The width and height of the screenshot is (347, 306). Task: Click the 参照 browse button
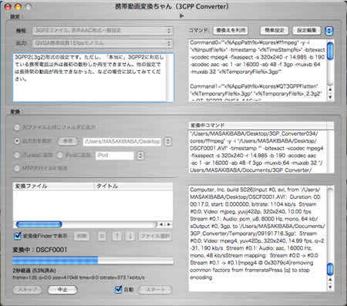coord(68,141)
